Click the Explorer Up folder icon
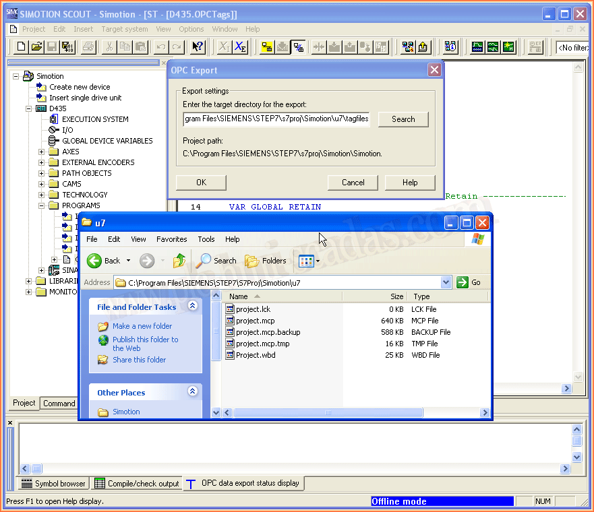This screenshot has width=594, height=512. (179, 261)
